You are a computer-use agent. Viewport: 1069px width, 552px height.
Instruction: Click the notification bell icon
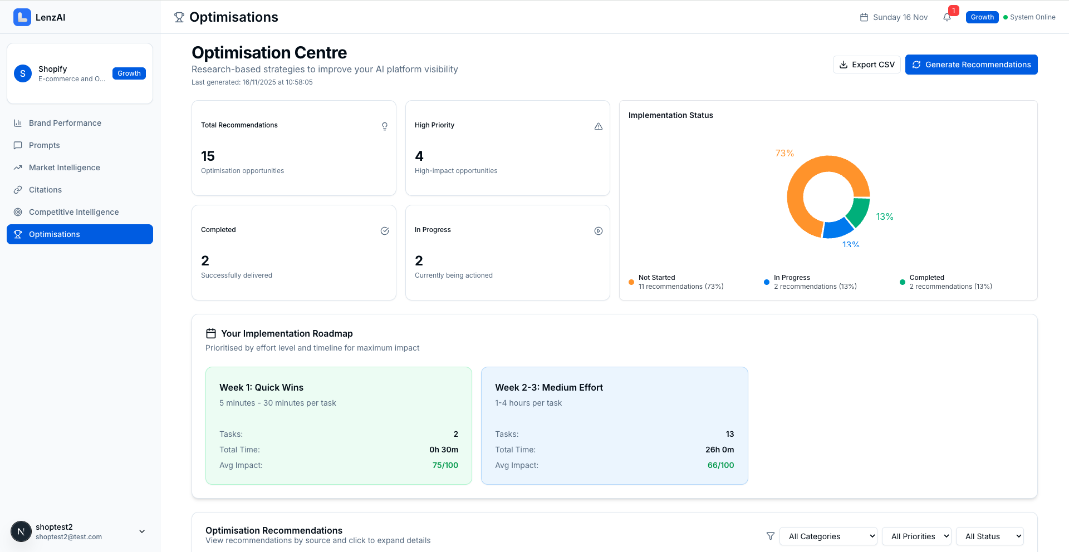coord(947,17)
